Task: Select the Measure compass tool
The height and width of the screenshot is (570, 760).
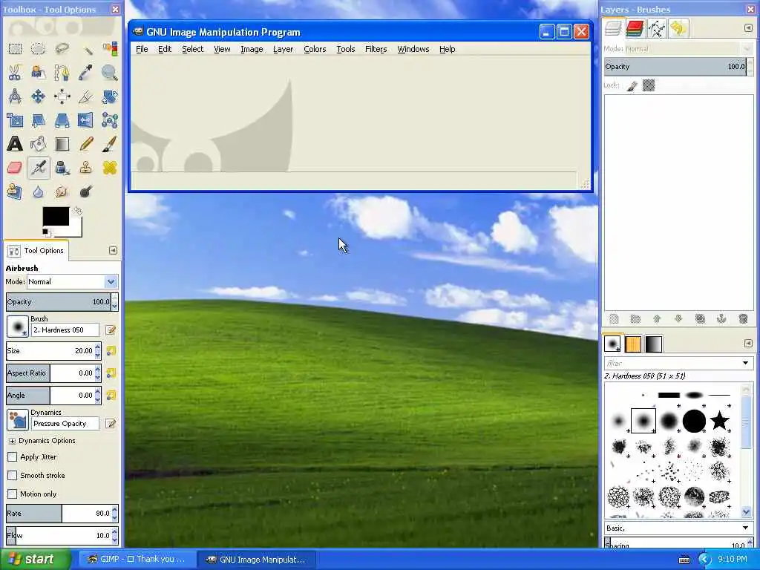Action: [15, 96]
